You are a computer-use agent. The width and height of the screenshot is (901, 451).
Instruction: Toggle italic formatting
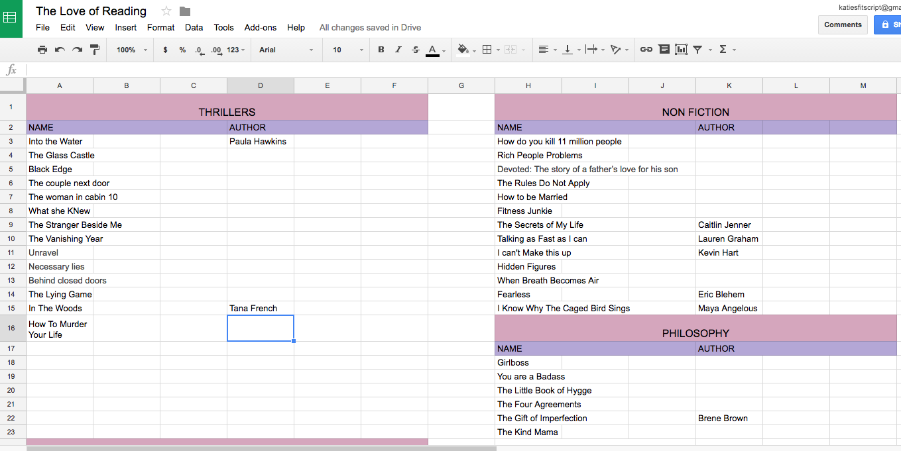pos(398,50)
